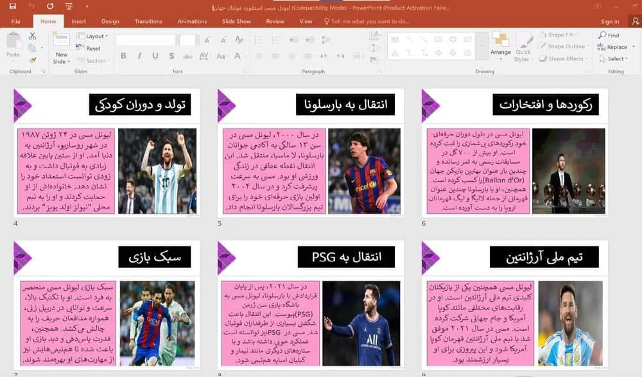Click the Decrease List Level icon
Viewport: 642px width, 377px height.
293,40
